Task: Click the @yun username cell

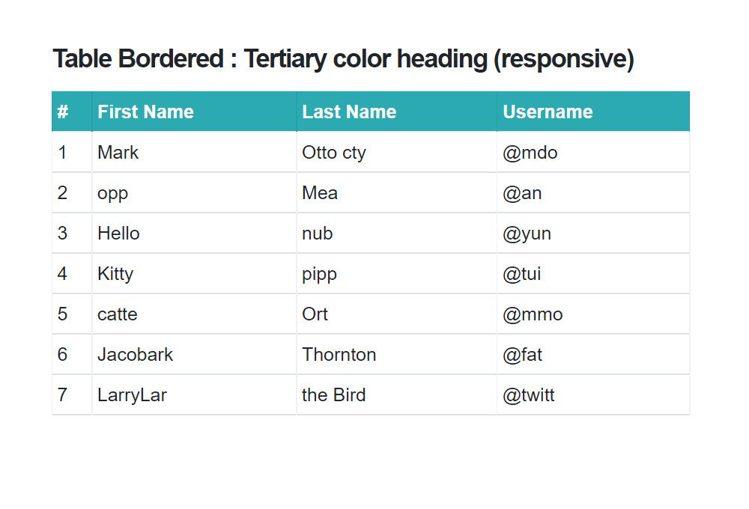Action: [593, 233]
